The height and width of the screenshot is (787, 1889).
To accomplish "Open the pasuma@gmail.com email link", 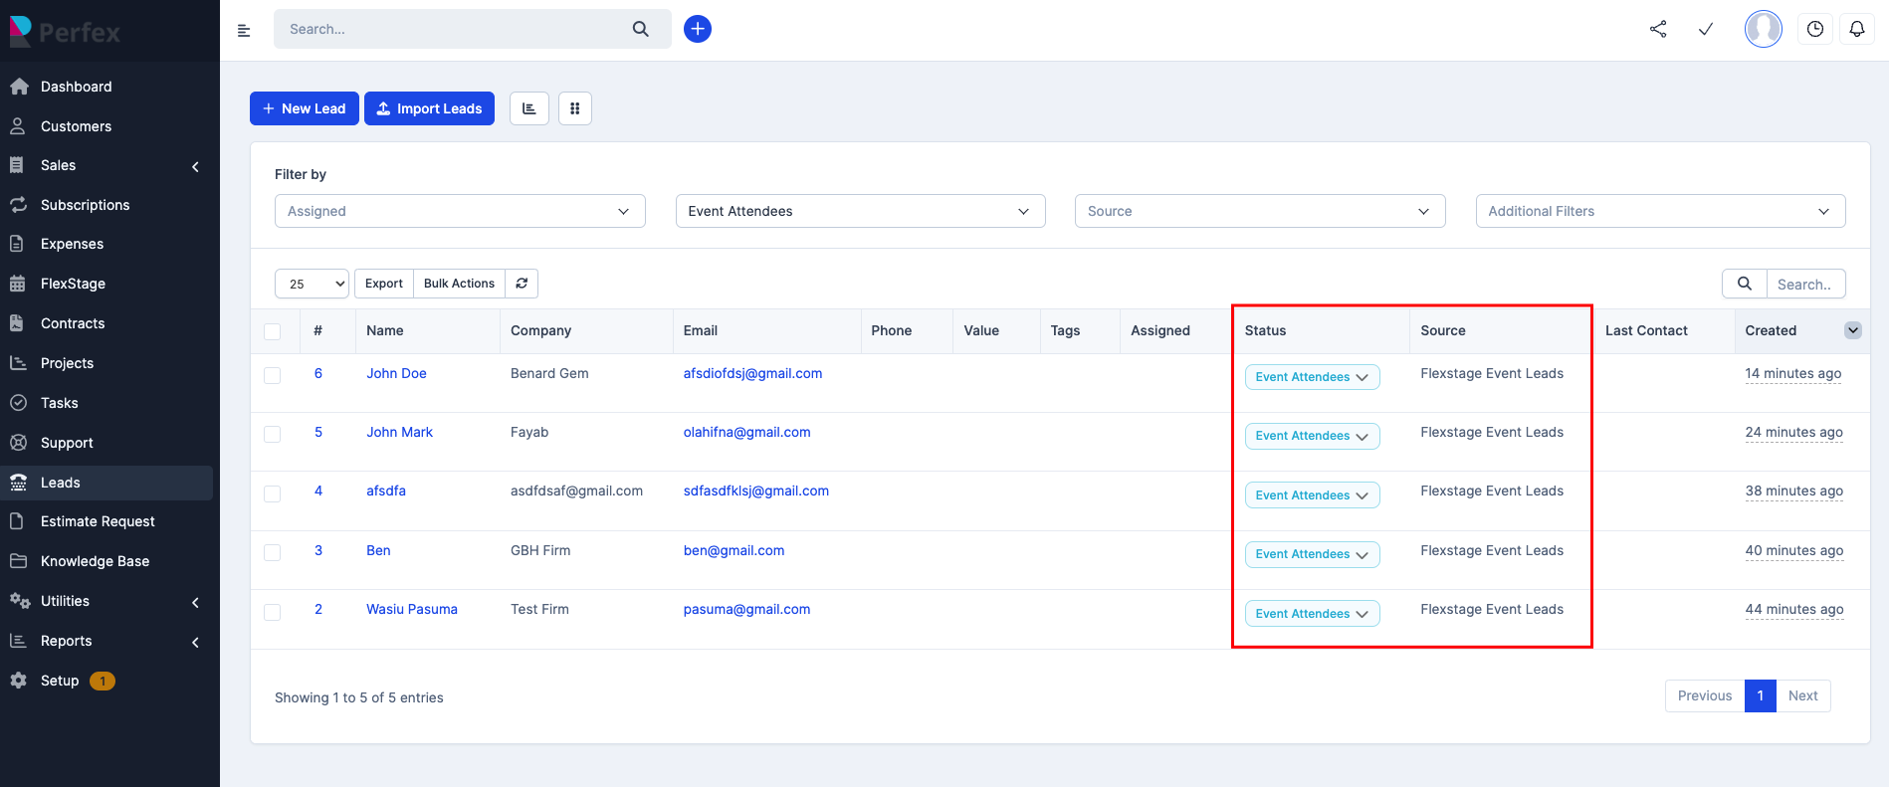I will pyautogui.click(x=746, y=609).
